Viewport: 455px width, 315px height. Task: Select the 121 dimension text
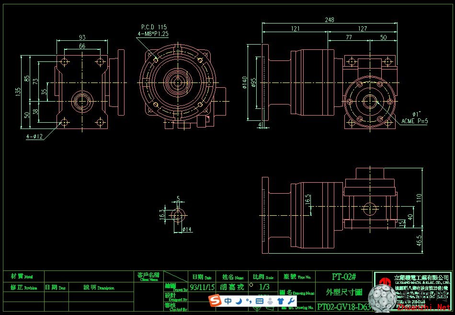click(x=295, y=28)
